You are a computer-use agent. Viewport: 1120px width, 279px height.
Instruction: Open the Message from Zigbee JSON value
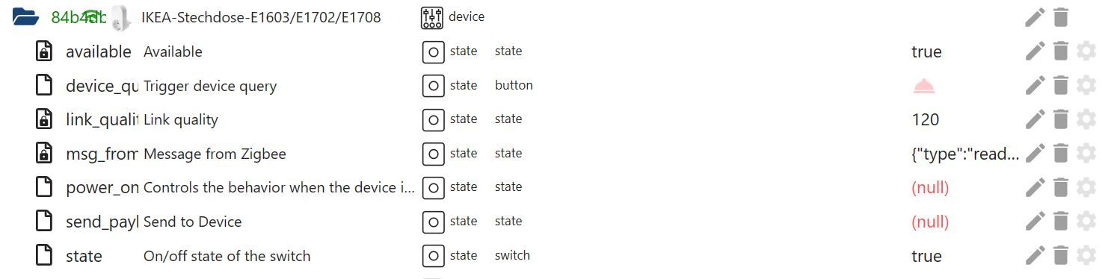coord(965,154)
